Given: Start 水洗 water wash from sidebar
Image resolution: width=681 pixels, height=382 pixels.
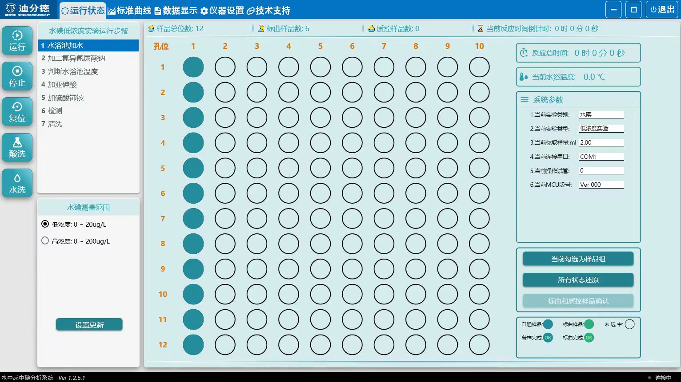Looking at the screenshot, I should click(17, 183).
